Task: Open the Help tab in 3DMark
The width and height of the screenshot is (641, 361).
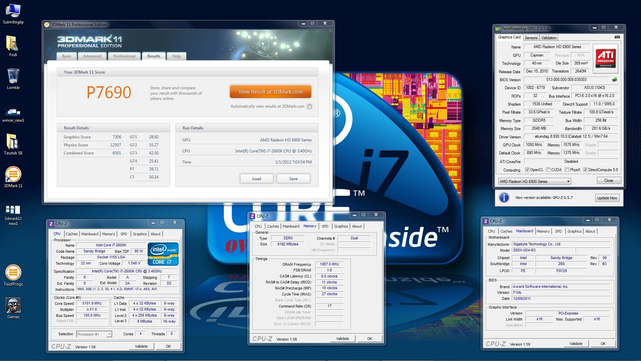Action: [x=176, y=56]
